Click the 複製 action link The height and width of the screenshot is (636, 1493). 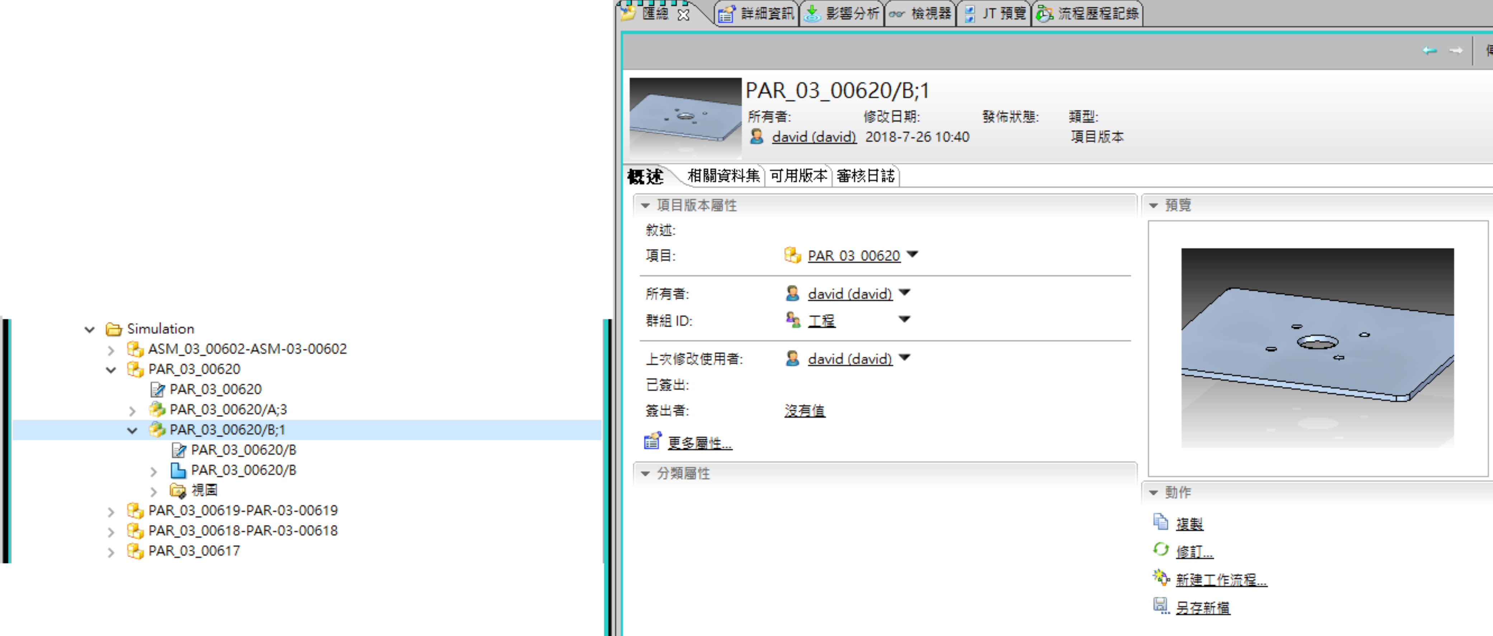click(x=1189, y=524)
